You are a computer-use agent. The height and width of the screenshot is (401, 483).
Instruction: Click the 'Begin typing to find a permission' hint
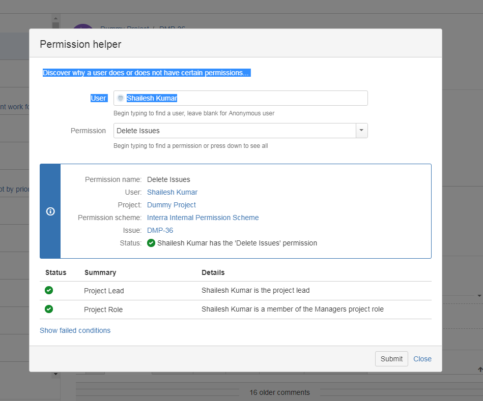point(191,146)
